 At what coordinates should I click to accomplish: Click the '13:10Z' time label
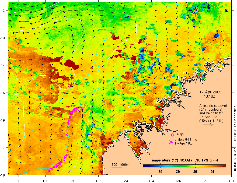pos(209,96)
